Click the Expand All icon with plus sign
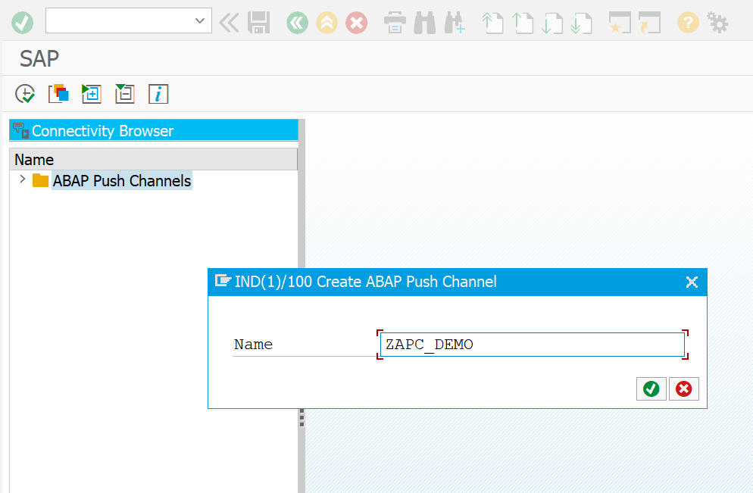The height and width of the screenshot is (493, 753). (x=91, y=93)
